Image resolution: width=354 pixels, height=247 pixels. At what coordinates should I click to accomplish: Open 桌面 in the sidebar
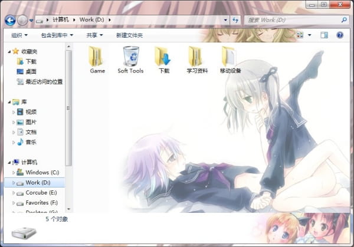(x=31, y=72)
